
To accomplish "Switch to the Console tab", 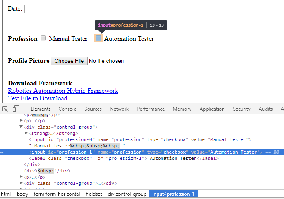I will click(x=68, y=109).
